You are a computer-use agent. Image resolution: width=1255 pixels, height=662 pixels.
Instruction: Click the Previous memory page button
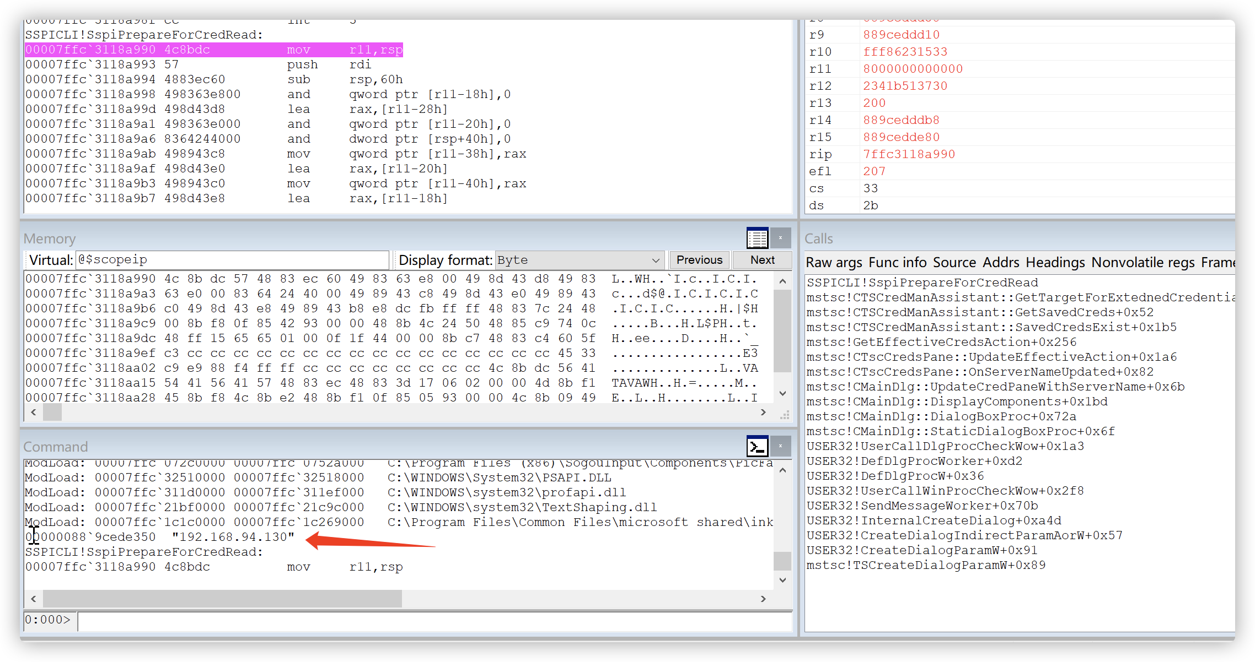[x=699, y=260]
